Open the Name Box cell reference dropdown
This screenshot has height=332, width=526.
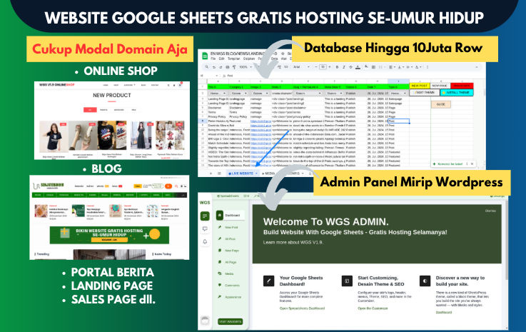217,76
